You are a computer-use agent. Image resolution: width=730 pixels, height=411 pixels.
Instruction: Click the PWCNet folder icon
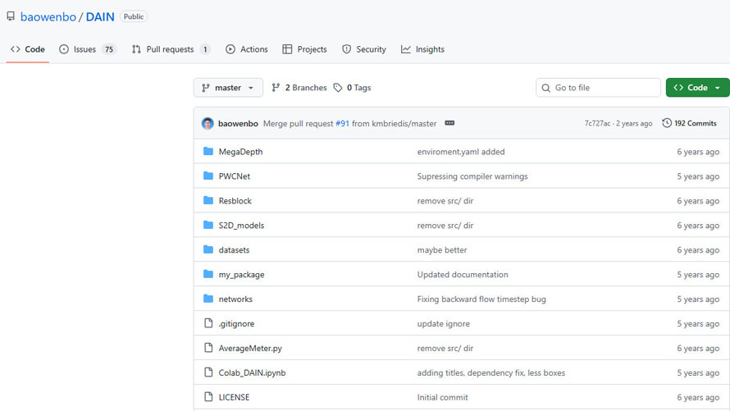(x=208, y=176)
